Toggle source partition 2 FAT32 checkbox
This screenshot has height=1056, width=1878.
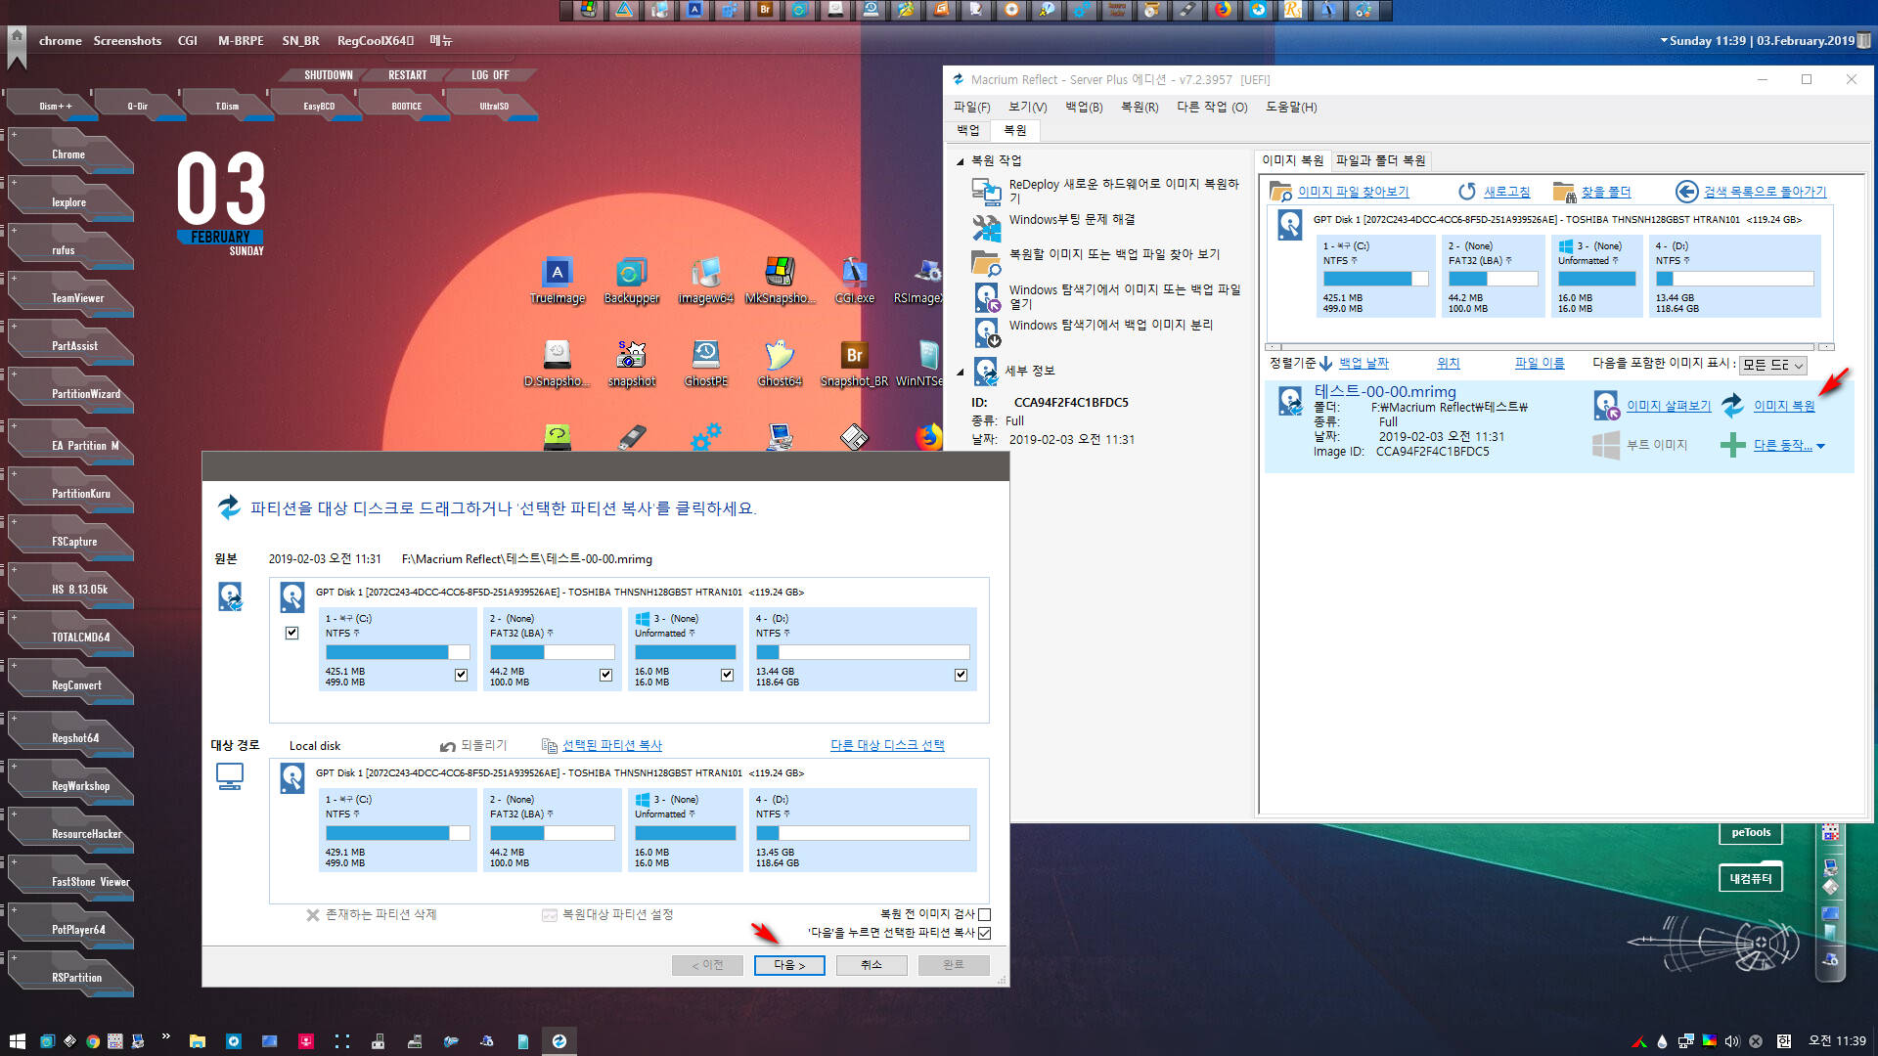605,675
